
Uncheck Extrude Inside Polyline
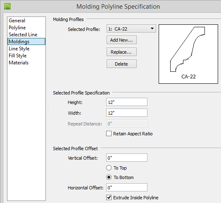point(109,198)
